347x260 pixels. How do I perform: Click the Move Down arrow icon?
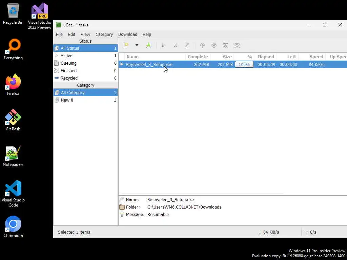214,45
